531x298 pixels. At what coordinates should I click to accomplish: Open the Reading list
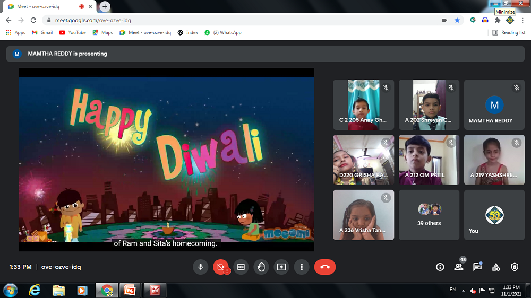[x=509, y=32]
